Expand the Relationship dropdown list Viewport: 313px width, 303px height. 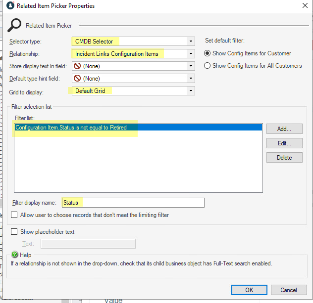tap(190, 54)
